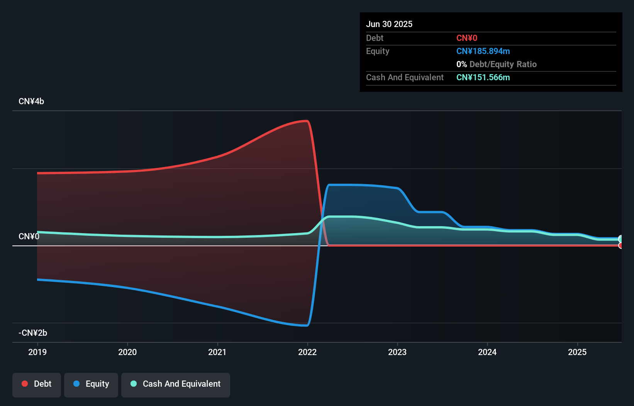Click the blue Equity legend dot

76,384
